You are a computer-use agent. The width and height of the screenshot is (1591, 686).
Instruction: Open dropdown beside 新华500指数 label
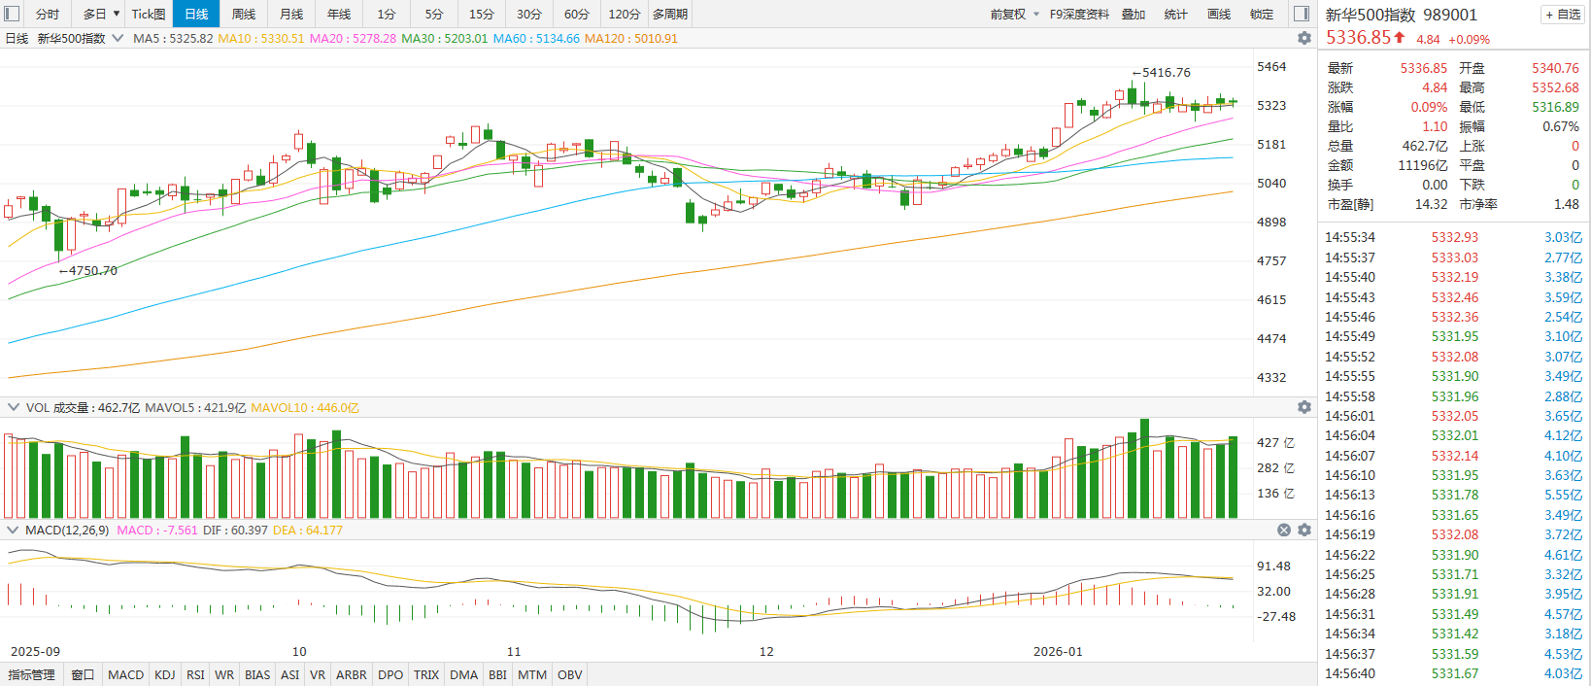click(118, 38)
